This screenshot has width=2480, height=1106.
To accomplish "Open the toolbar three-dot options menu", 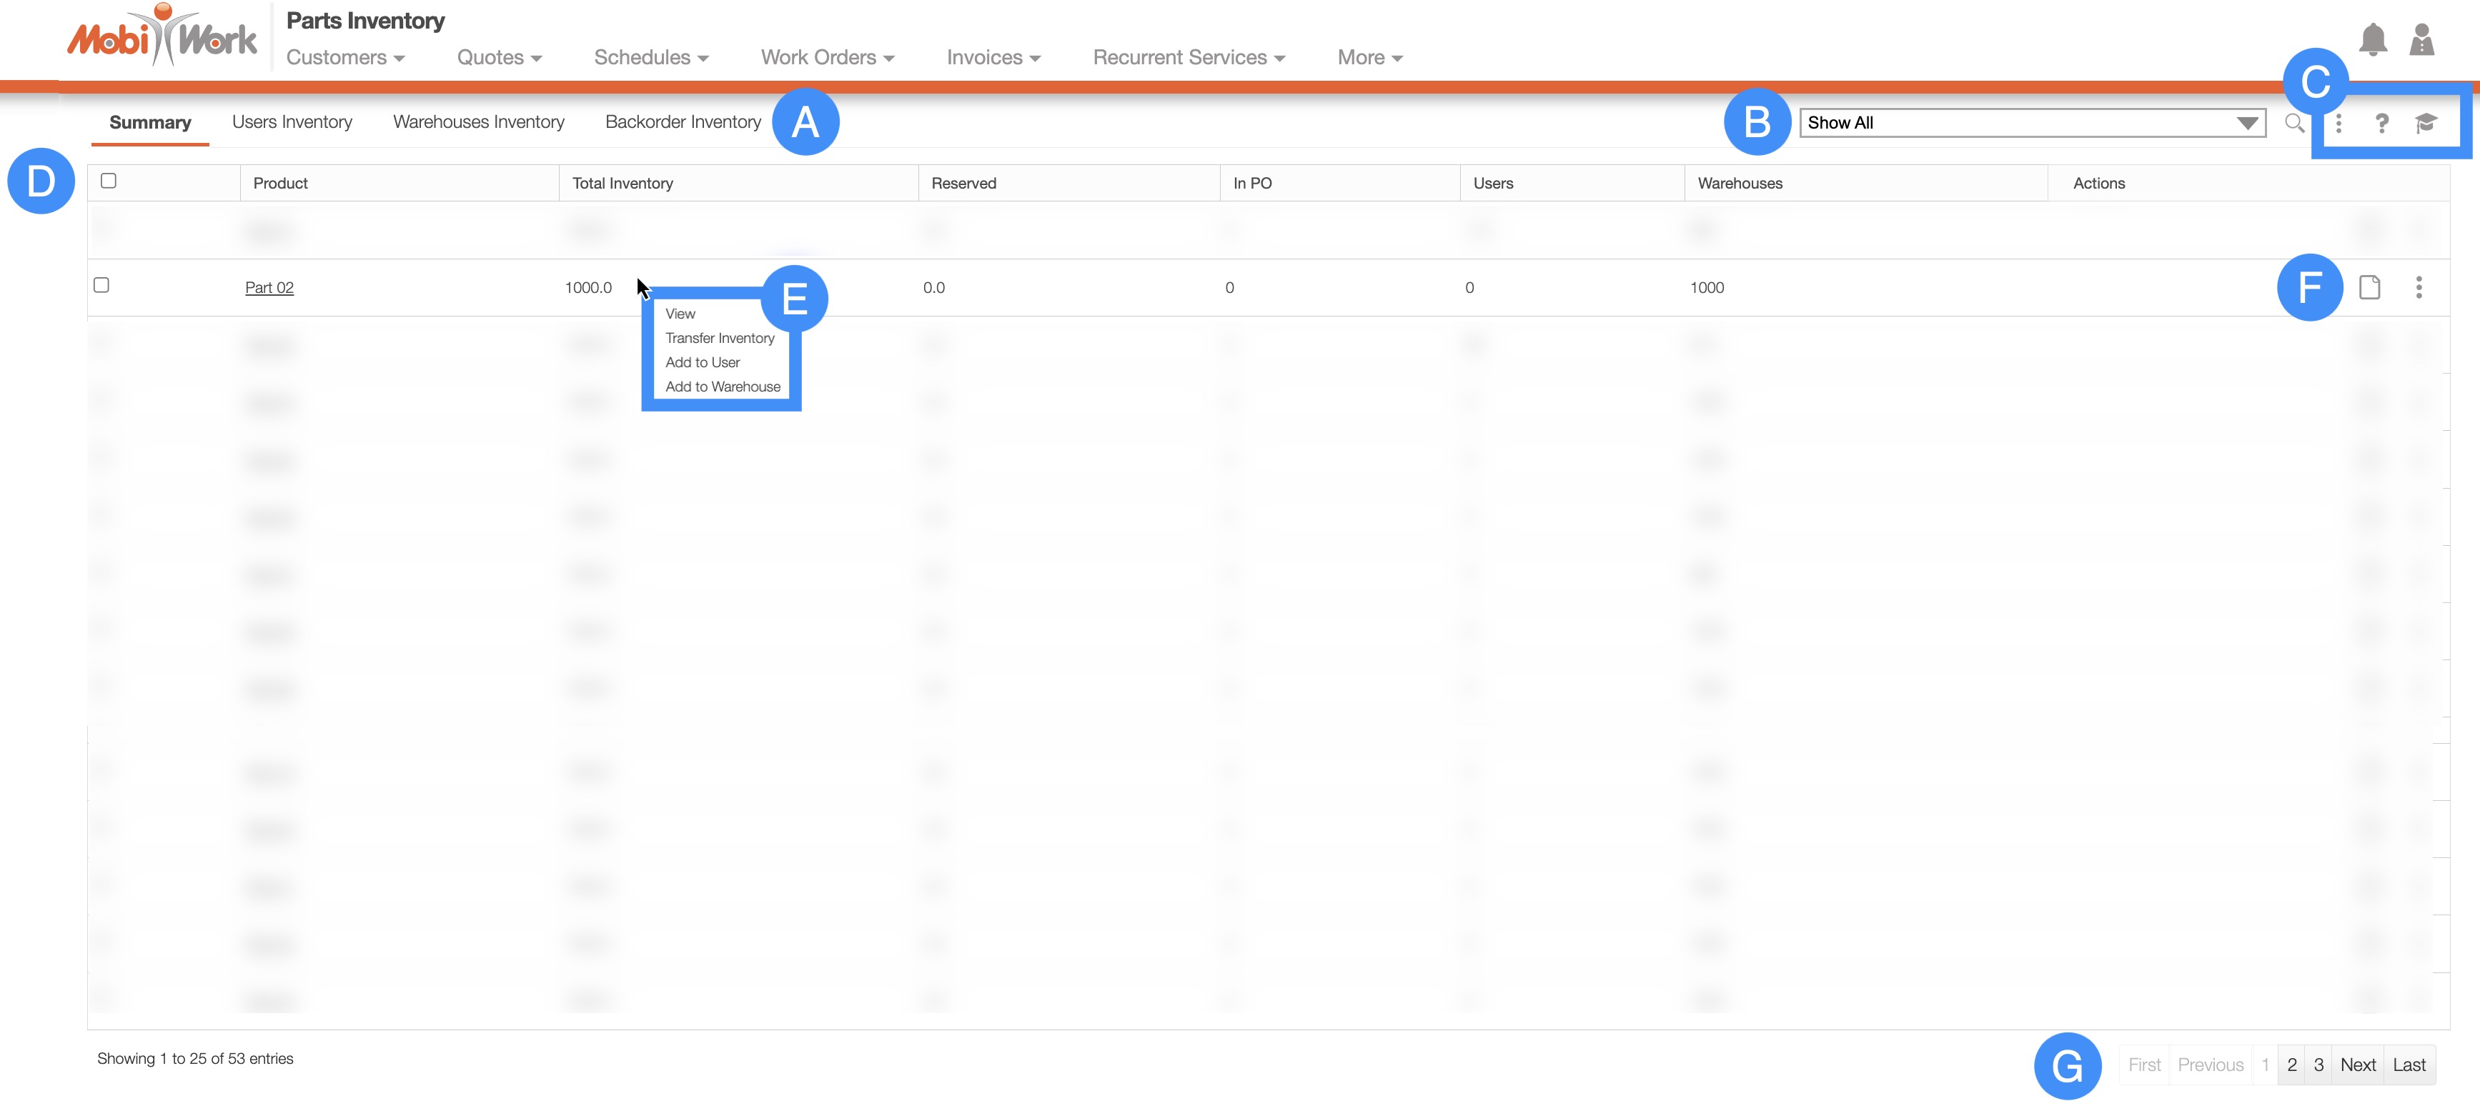I will (x=2338, y=123).
